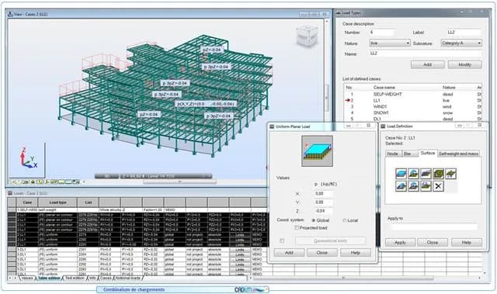
Task: Switch to the Text edition table tab
Action: (75, 278)
